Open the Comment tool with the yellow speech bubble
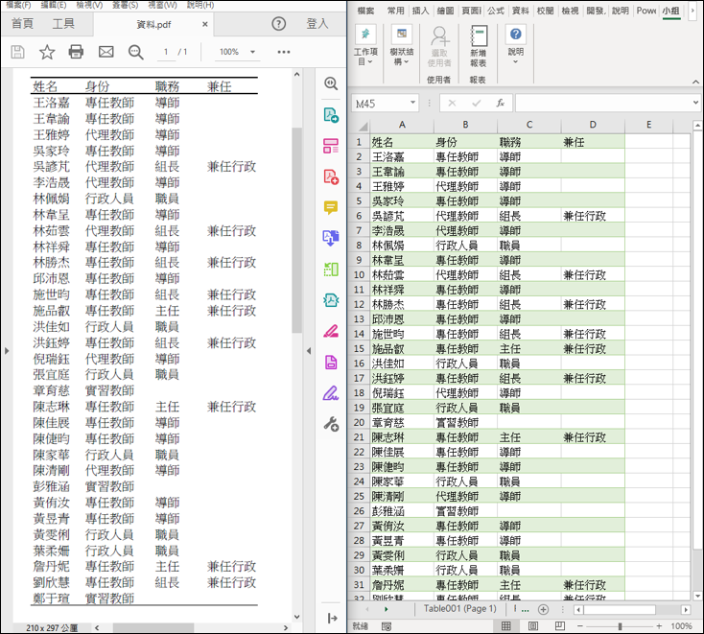This screenshot has height=634, width=704. (x=331, y=207)
